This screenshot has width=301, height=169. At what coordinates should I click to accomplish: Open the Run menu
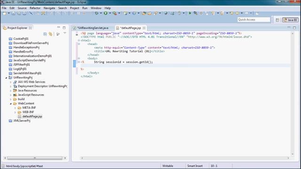(85, 8)
